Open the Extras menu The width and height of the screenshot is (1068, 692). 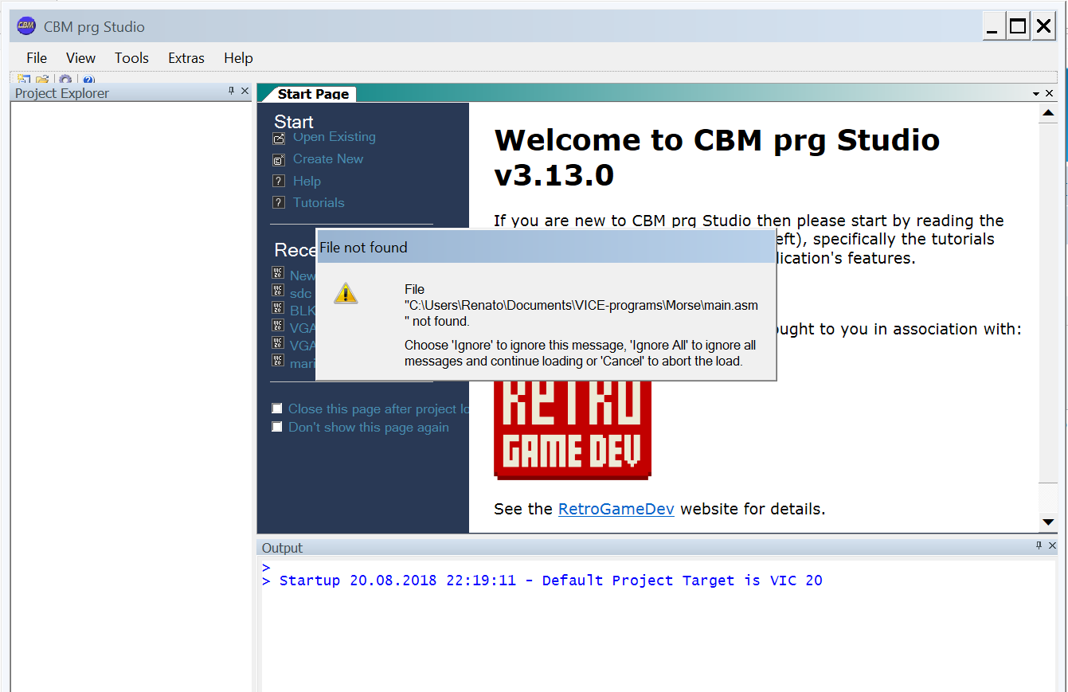click(186, 58)
